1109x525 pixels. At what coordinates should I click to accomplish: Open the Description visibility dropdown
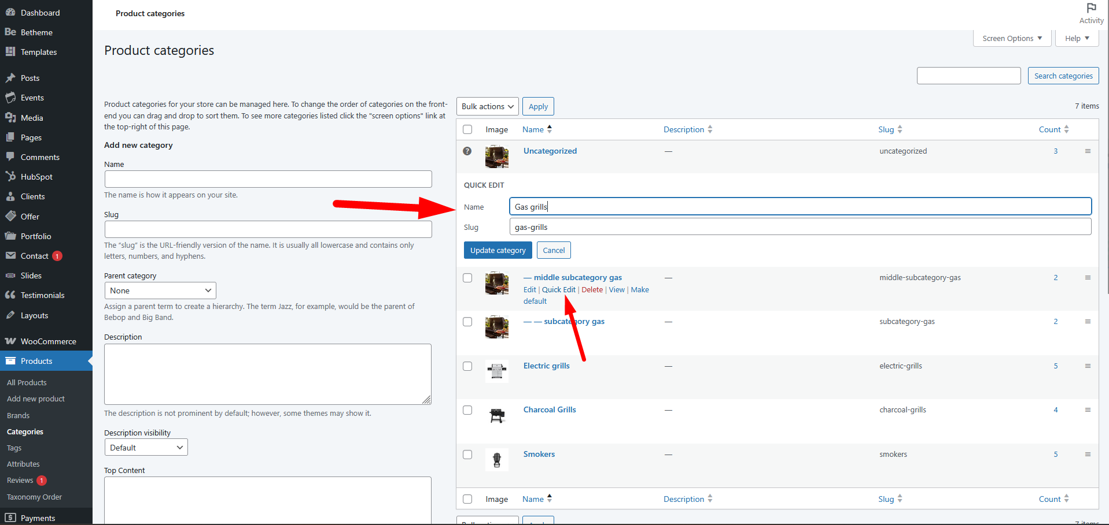point(146,448)
